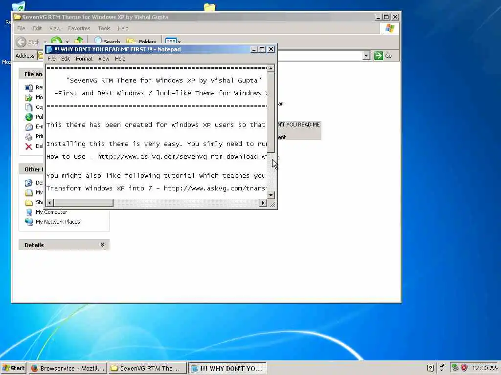This screenshot has width=501, height=375.
Task: Open the Favorites menu in Explorer window
Action: pos(79,28)
